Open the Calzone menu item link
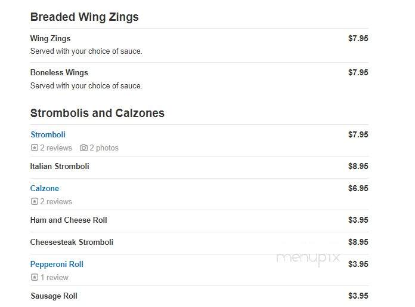415x307 pixels. [45, 188]
